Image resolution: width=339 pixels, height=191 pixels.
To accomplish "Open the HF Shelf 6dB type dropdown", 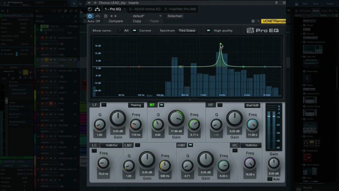I will 252,105.
